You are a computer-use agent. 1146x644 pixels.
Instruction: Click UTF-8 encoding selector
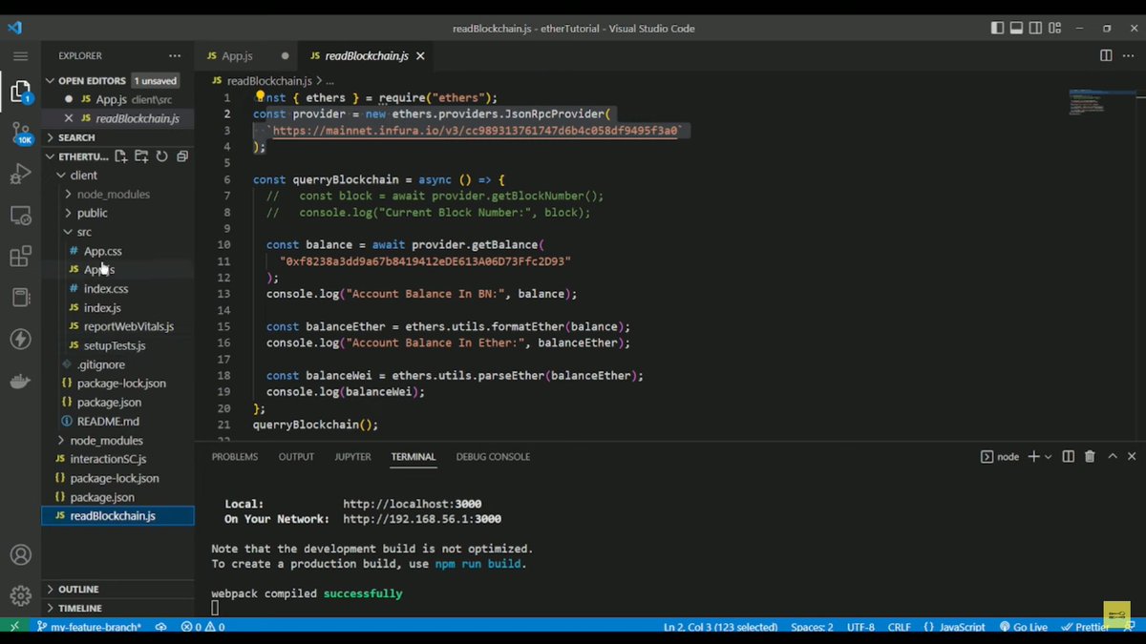point(859,627)
